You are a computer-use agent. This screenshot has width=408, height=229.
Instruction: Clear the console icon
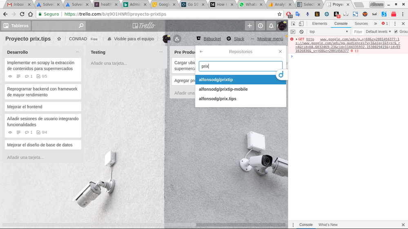click(x=301, y=32)
